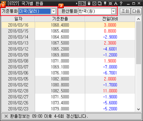
Task: Click the 일자 column header
Action: pos(18,19)
